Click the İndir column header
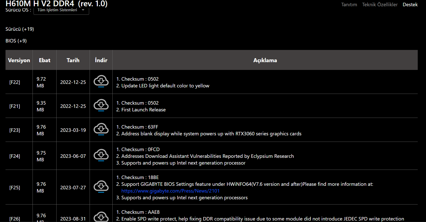426x222 pixels. tap(101, 60)
